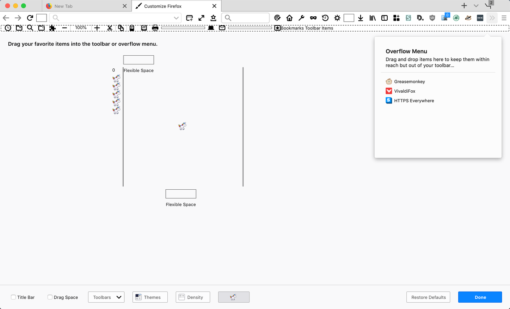
Task: Click inside the URL address bar
Action: [x=115, y=18]
